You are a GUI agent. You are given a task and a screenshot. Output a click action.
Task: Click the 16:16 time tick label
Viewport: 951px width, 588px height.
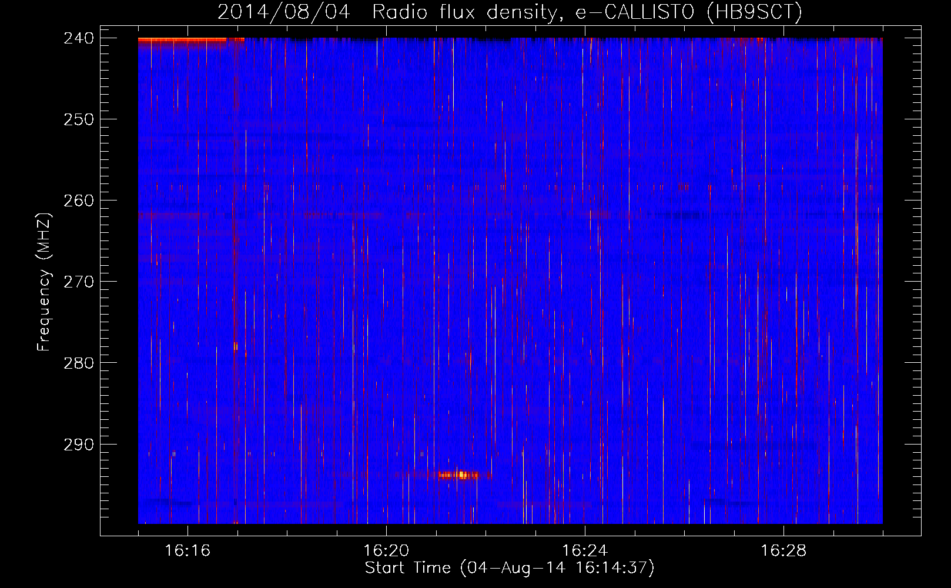point(187,550)
